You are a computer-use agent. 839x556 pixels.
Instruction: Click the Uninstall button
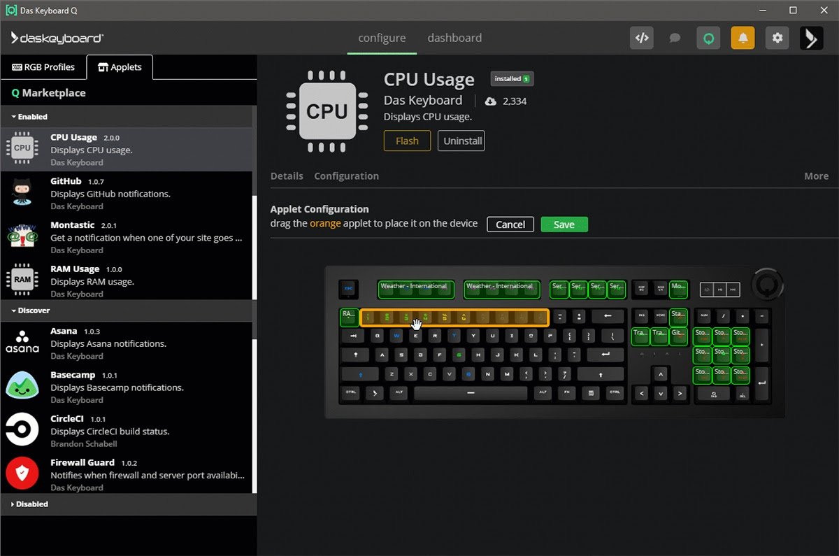[462, 141]
